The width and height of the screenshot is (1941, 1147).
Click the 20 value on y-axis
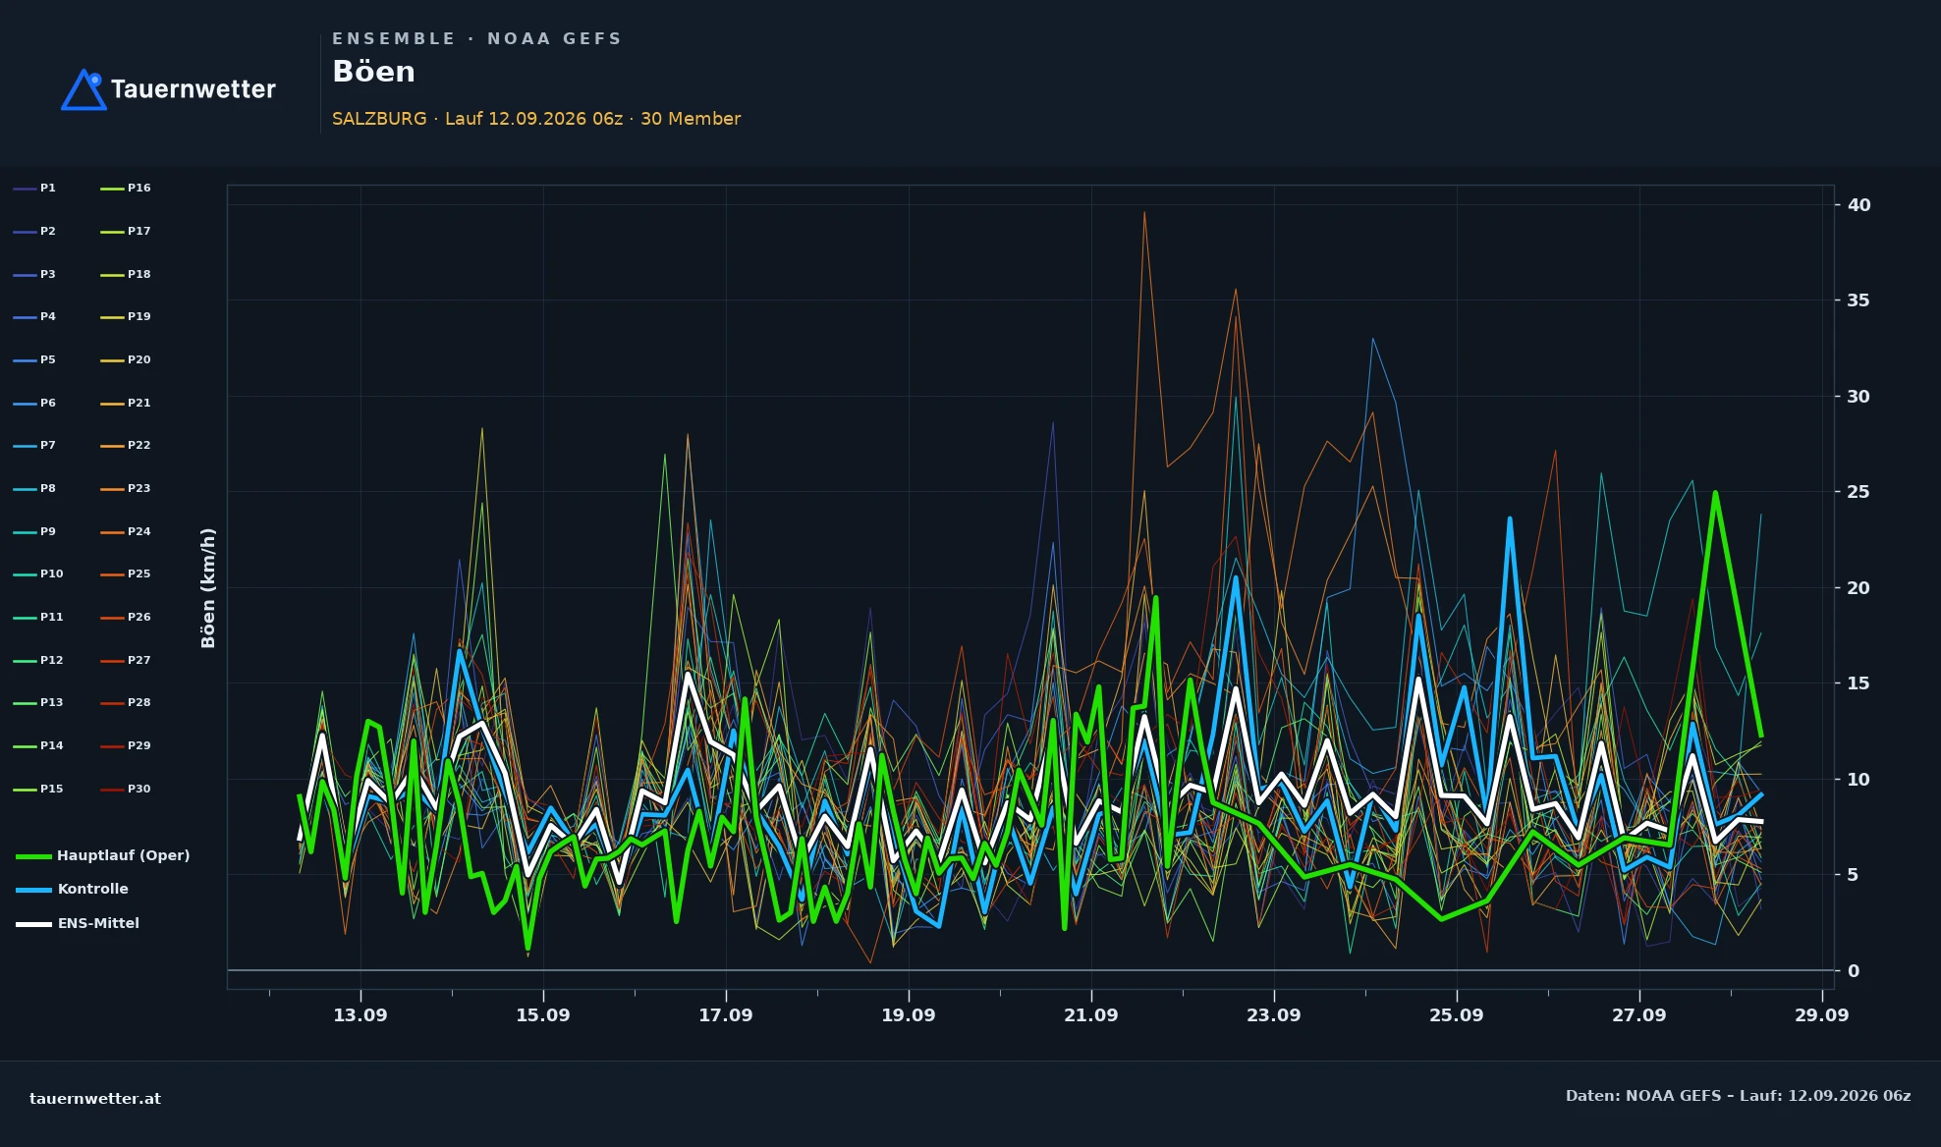click(x=1858, y=588)
